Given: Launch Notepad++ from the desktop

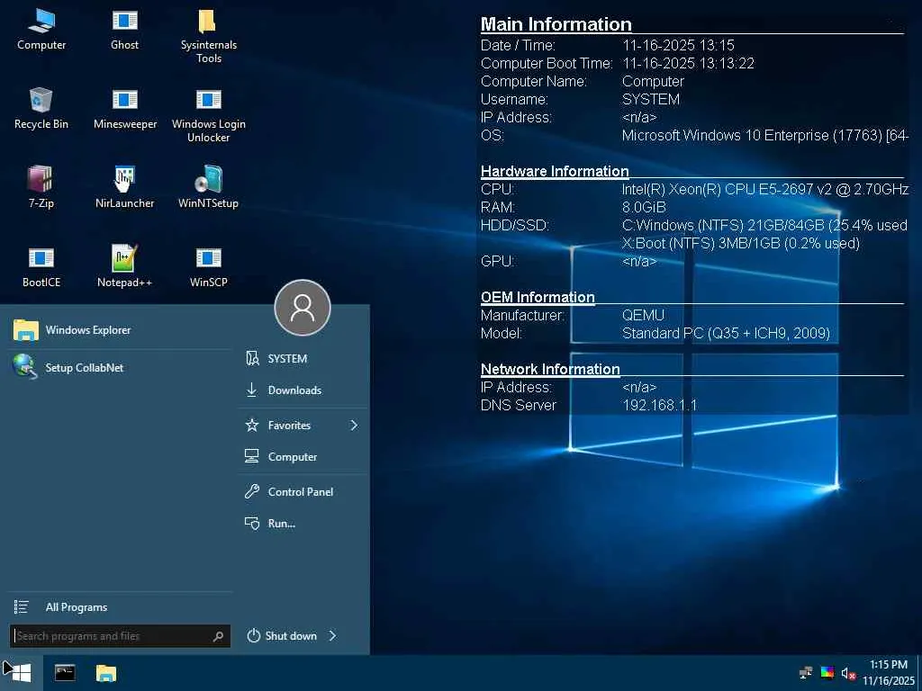Looking at the screenshot, I should click(x=124, y=266).
